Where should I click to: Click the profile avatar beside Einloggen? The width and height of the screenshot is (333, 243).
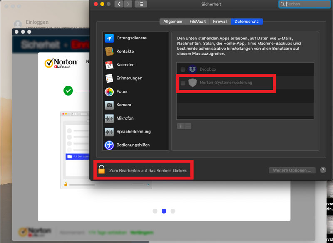(17, 24)
